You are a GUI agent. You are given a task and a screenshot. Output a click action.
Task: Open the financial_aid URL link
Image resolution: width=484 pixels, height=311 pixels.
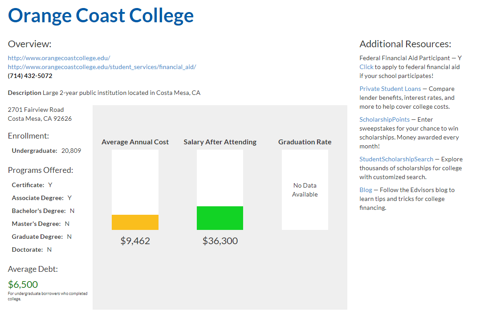pos(102,67)
